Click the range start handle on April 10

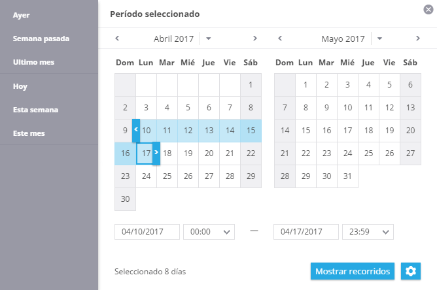(x=136, y=131)
